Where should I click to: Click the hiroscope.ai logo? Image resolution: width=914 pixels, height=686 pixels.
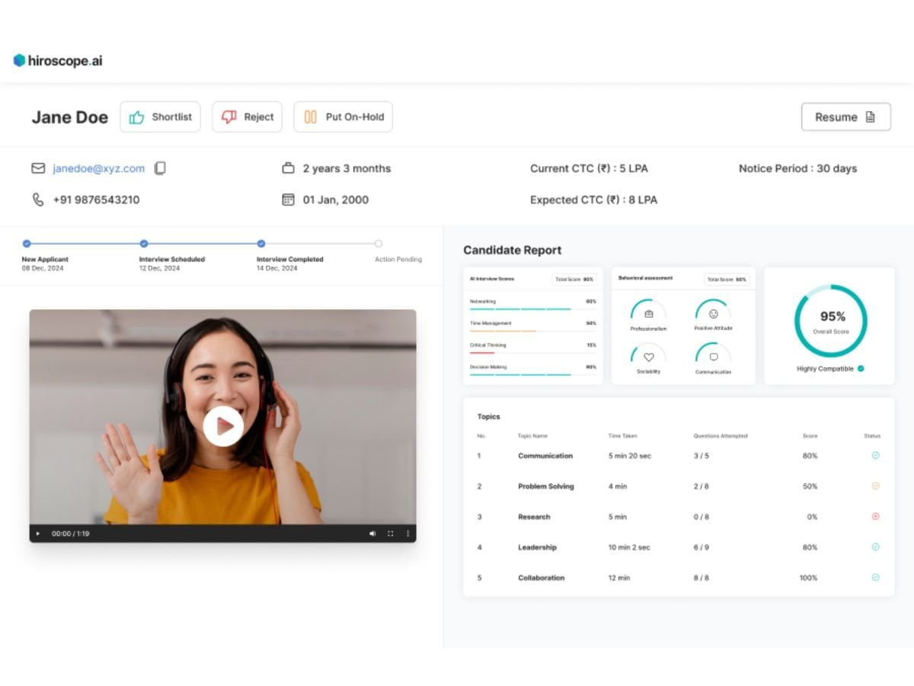pos(58,60)
